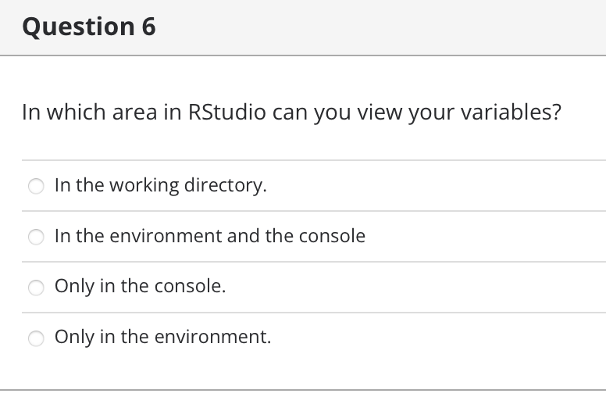Click the word "environment" in the second option
606x397 pixels.
(170, 236)
